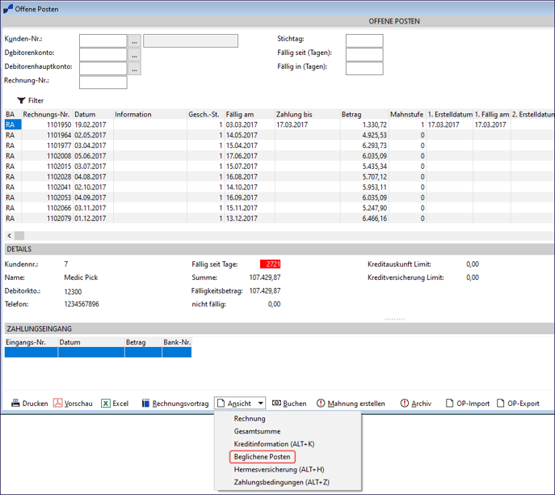
Task: Sort by Rechnungs-Nr. column header
Action: (x=47, y=114)
